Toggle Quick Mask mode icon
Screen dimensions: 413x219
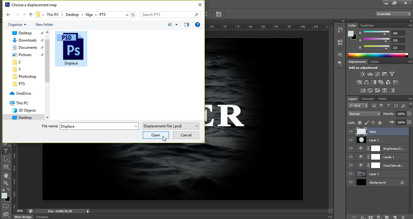(x=6, y=206)
